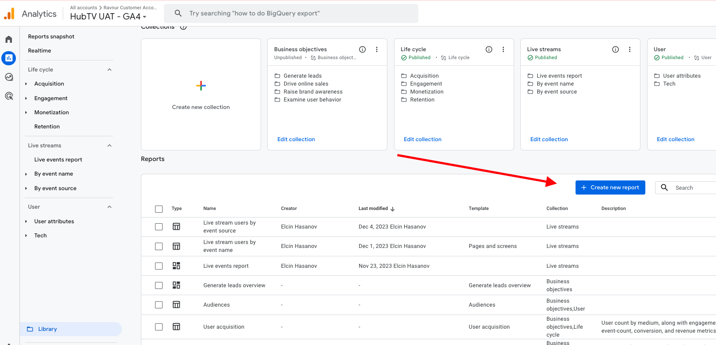Click overview icon for Live events report row
The height and width of the screenshot is (345, 716).
coord(176,266)
